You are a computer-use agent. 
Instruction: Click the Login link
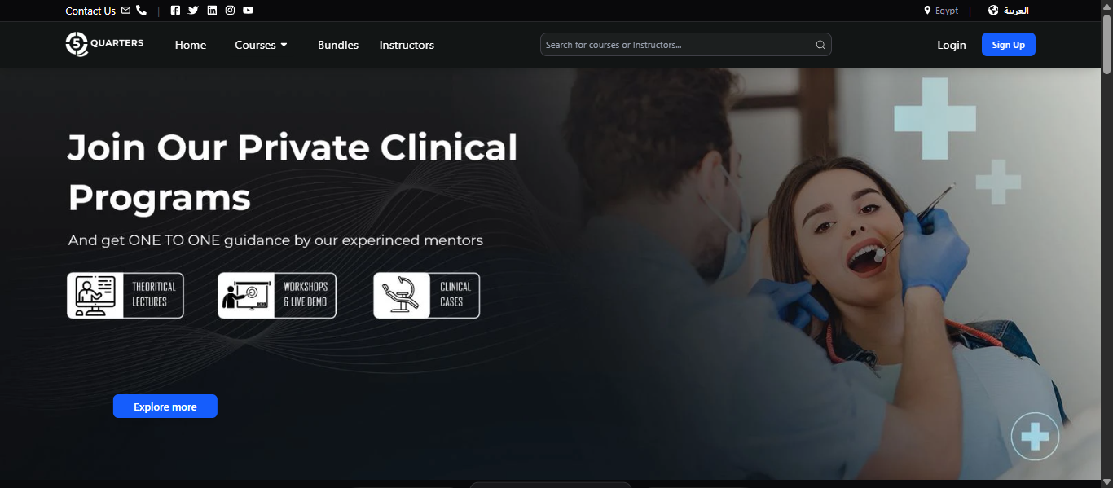pyautogui.click(x=952, y=45)
